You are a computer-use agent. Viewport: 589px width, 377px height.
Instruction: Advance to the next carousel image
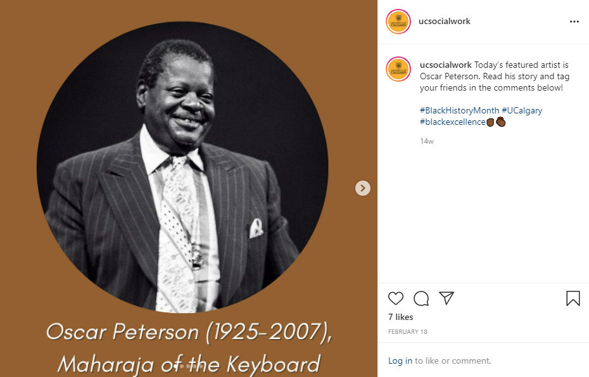point(363,188)
